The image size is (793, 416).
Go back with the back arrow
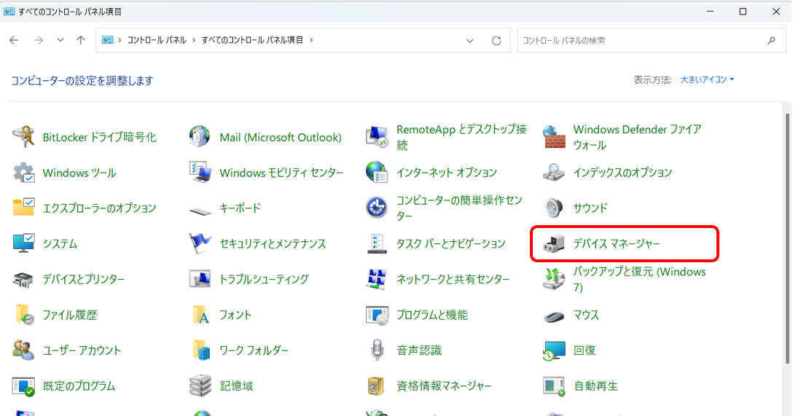14,40
